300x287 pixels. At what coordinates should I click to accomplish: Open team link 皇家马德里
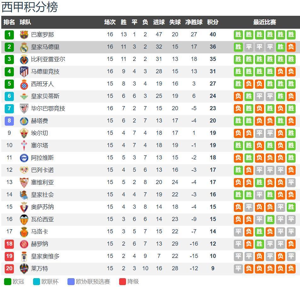(45, 47)
